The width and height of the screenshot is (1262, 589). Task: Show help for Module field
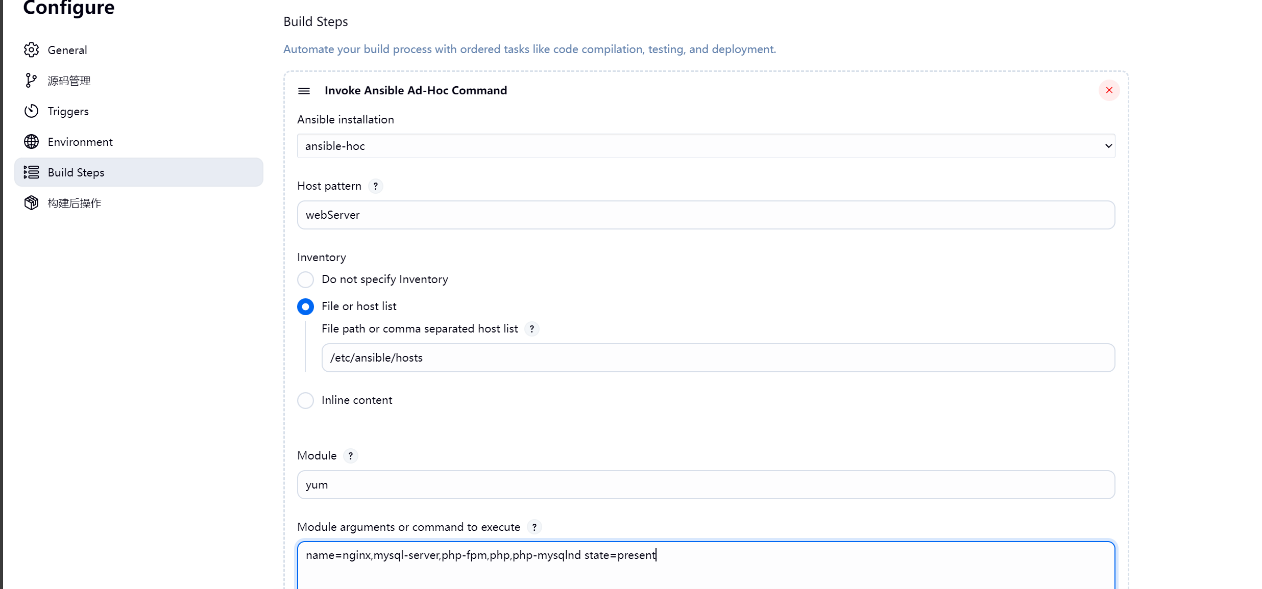tap(351, 456)
